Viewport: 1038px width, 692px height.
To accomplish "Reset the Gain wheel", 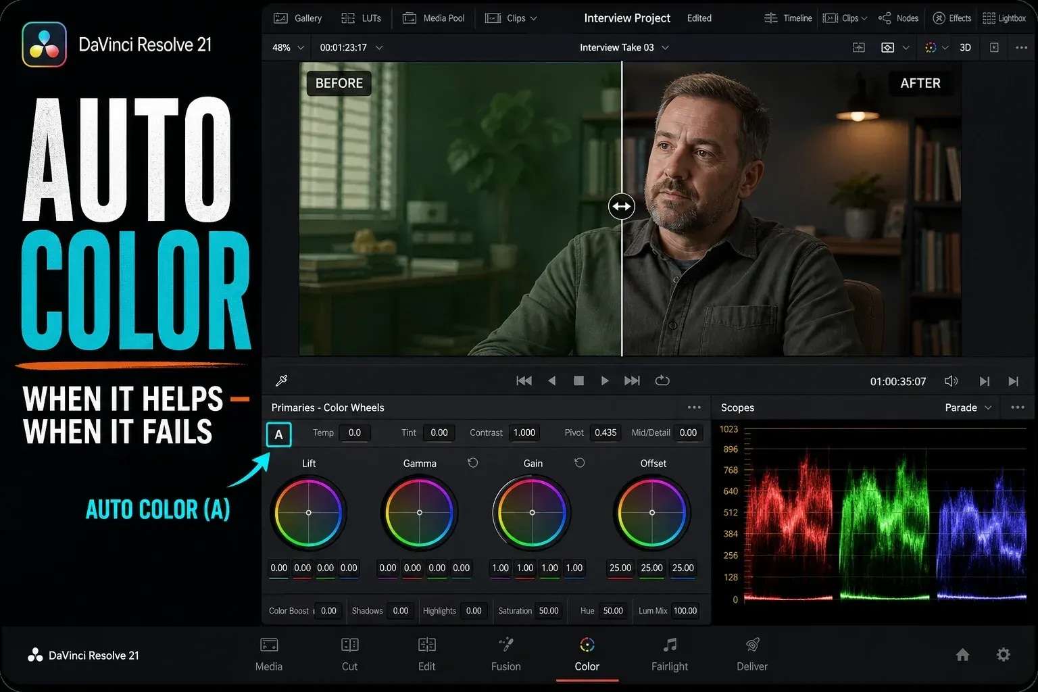I will (x=579, y=463).
